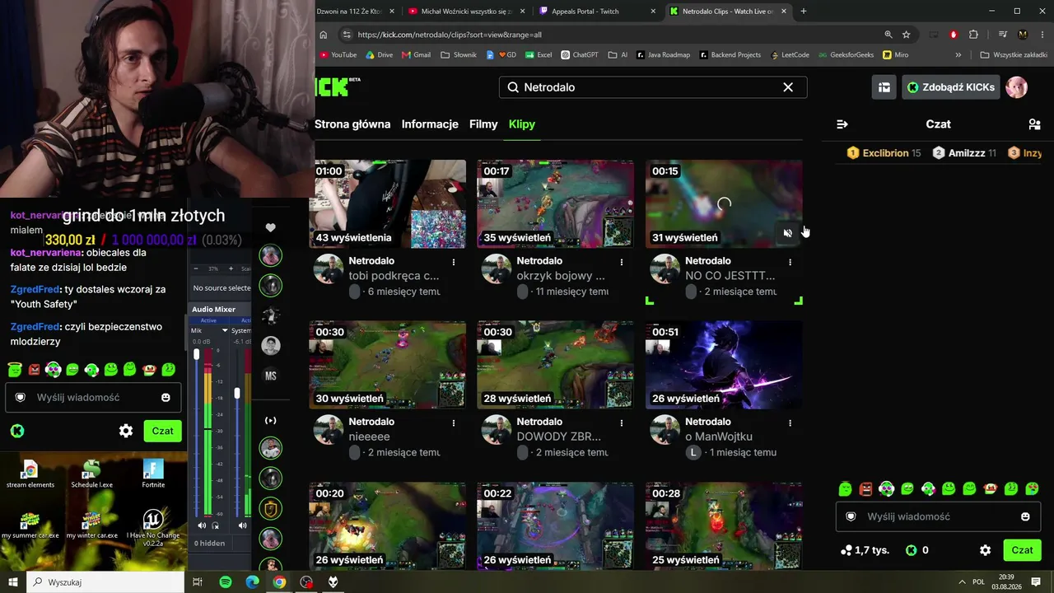Screen dimensions: 1054x593
Task: Switch to the Michał Woźnicki YouTube tab
Action: (468, 12)
